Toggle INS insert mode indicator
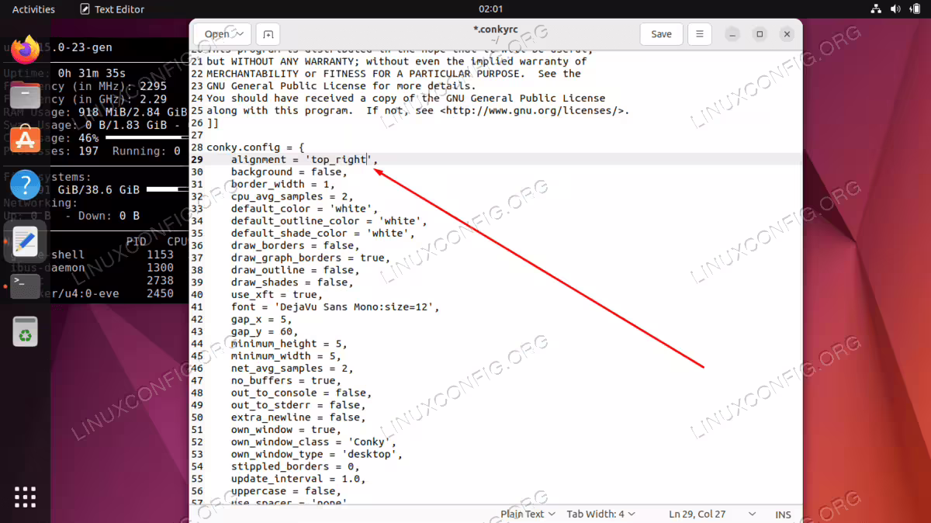 point(783,514)
